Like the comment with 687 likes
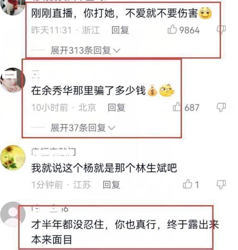 177,107
